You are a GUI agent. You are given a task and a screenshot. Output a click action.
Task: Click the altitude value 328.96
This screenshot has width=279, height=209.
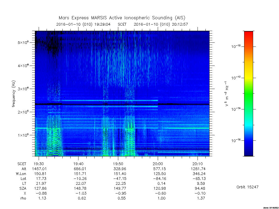[x=120, y=169]
